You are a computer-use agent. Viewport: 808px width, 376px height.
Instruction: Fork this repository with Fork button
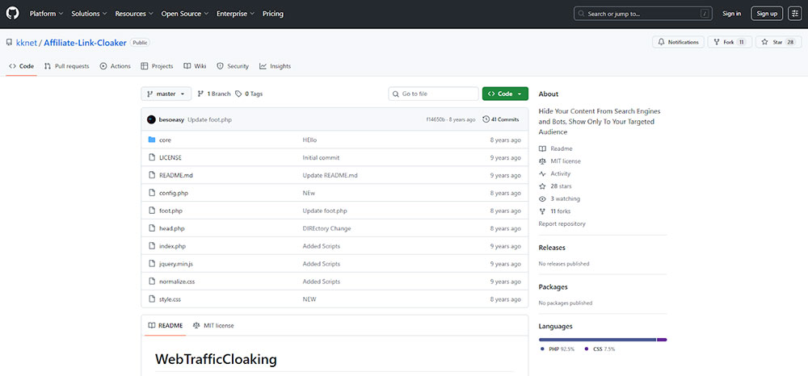pos(730,42)
